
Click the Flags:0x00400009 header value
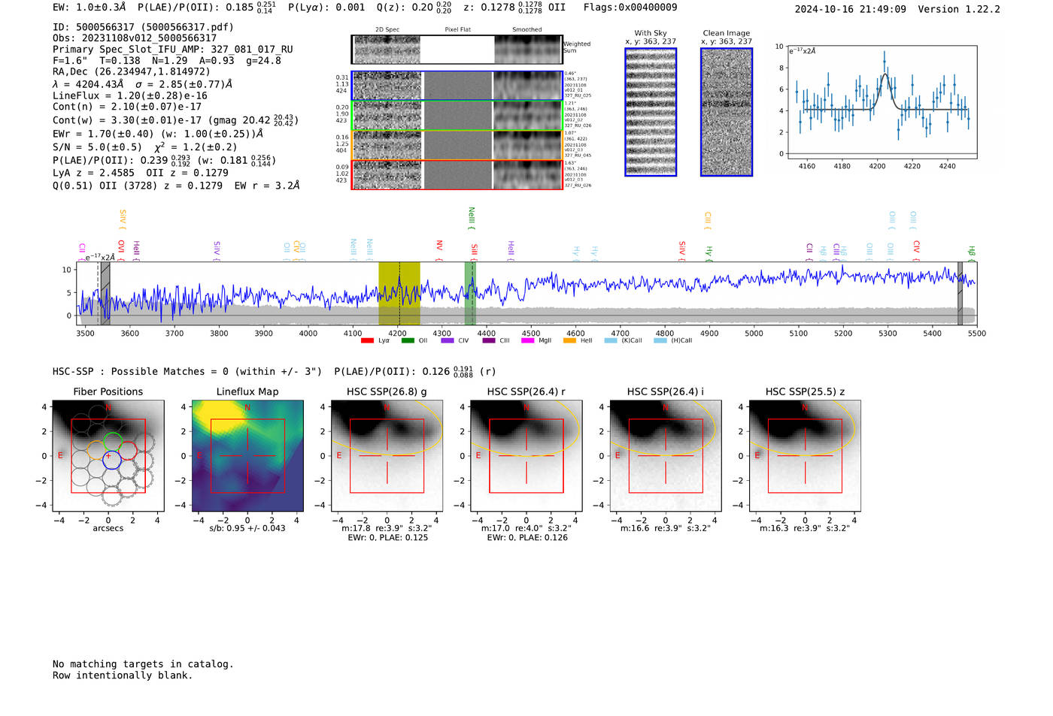630,8
